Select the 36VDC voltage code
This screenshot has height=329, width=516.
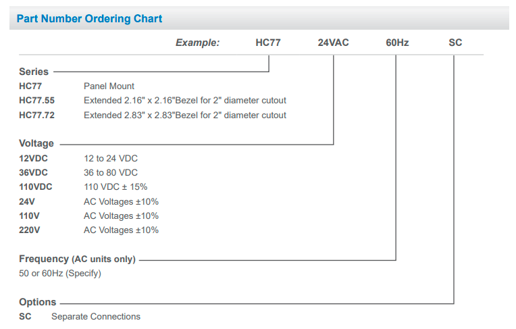33,172
